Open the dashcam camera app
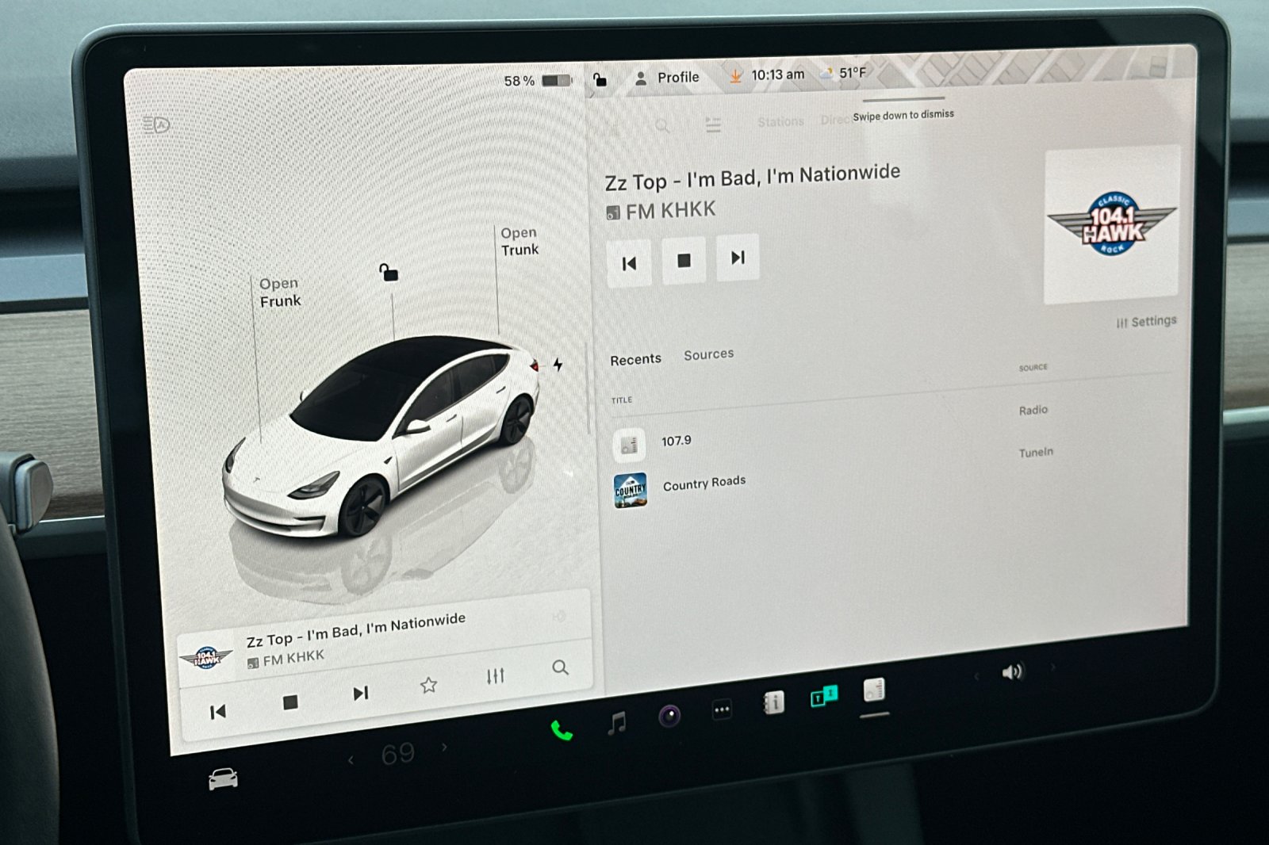 [x=669, y=717]
